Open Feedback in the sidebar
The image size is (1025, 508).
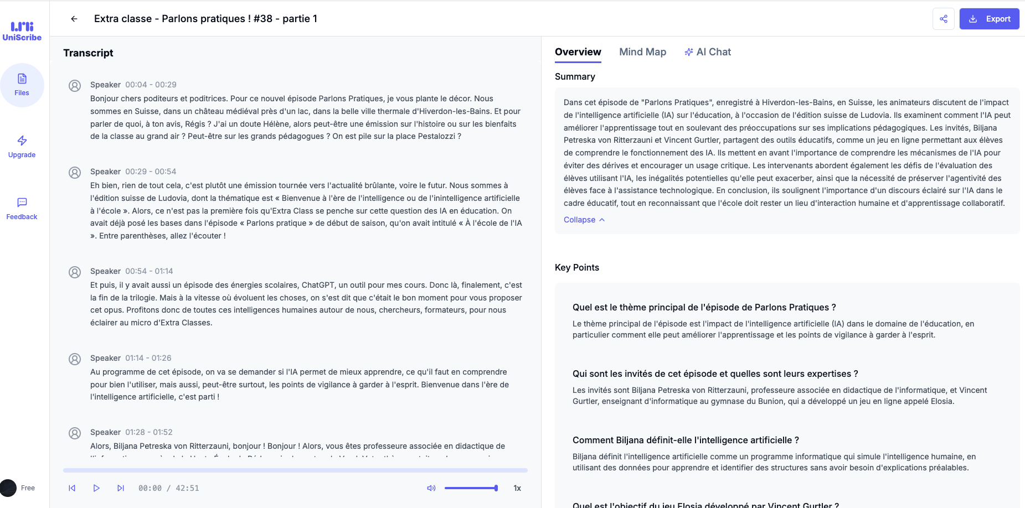(22, 209)
